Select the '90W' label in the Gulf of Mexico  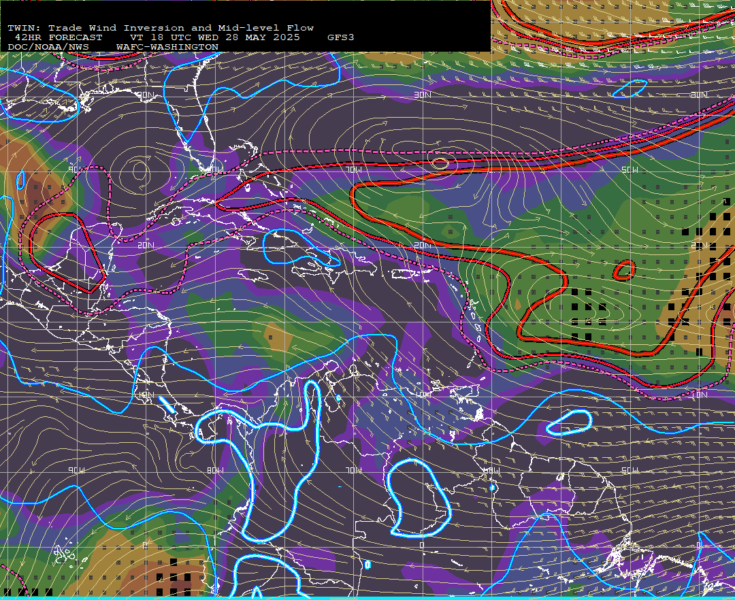pos(77,169)
